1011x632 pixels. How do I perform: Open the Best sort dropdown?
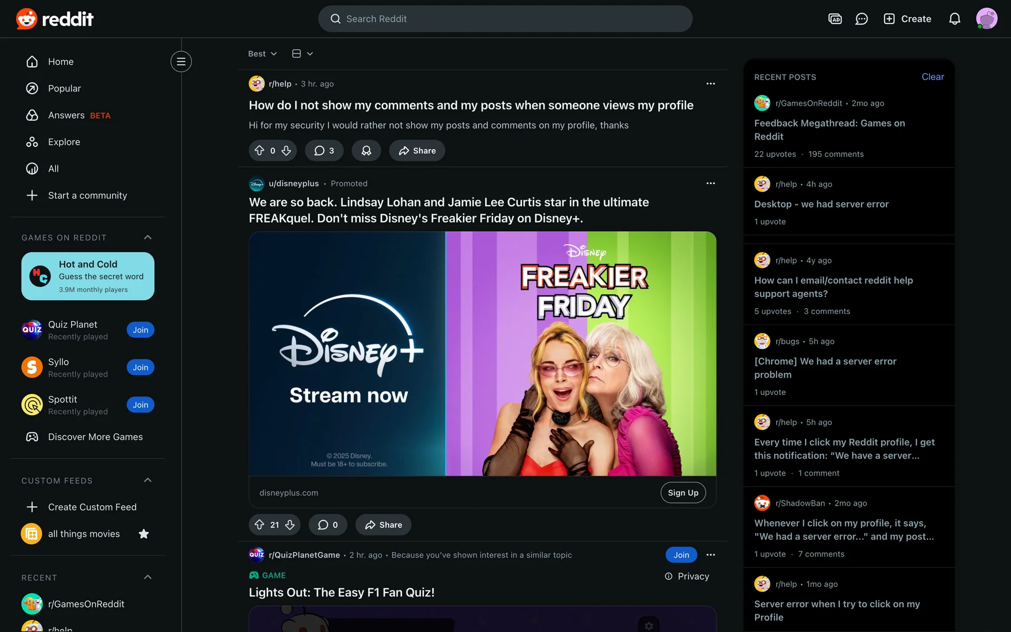click(262, 54)
